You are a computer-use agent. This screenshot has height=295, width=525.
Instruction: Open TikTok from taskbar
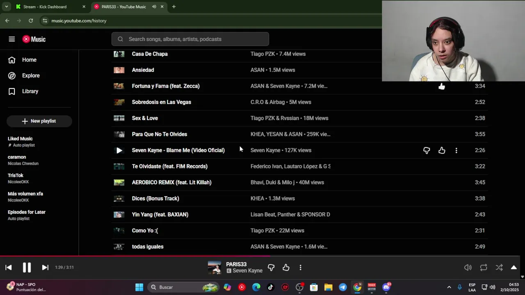[271, 287]
